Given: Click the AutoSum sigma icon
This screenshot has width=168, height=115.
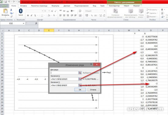Looking at the screenshot, I should pyautogui.click(x=162, y=10).
